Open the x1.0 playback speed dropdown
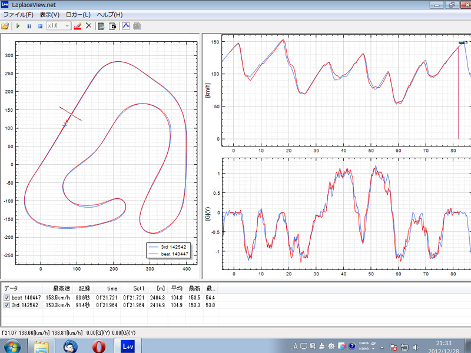Image resolution: width=471 pixels, height=353 pixels. (59, 26)
